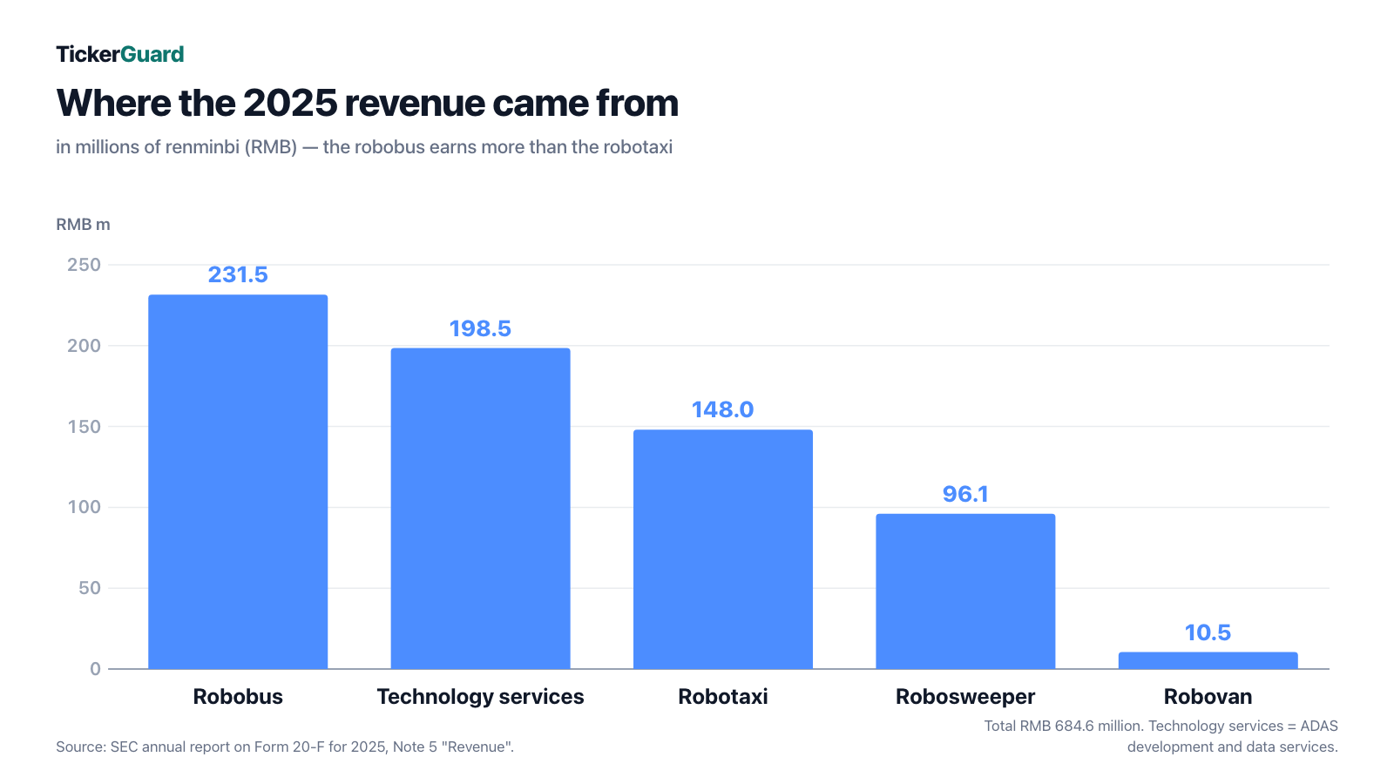Viewport: 1394px width, 784px height.
Task: Click the value label 198.5
Action: point(480,329)
